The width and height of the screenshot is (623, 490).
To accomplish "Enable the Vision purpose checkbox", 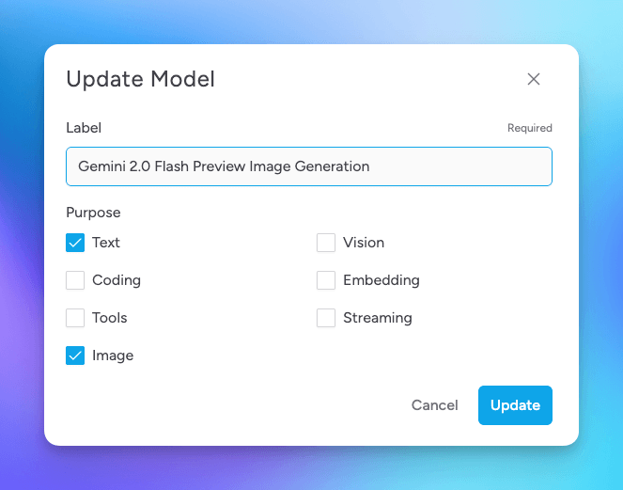I will click(326, 243).
